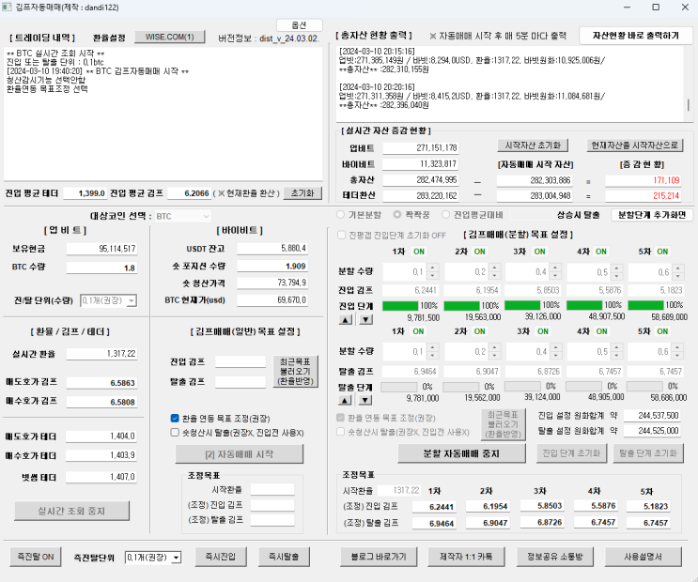Adjust exit 5차 분할 수량 stepper

click(677, 351)
